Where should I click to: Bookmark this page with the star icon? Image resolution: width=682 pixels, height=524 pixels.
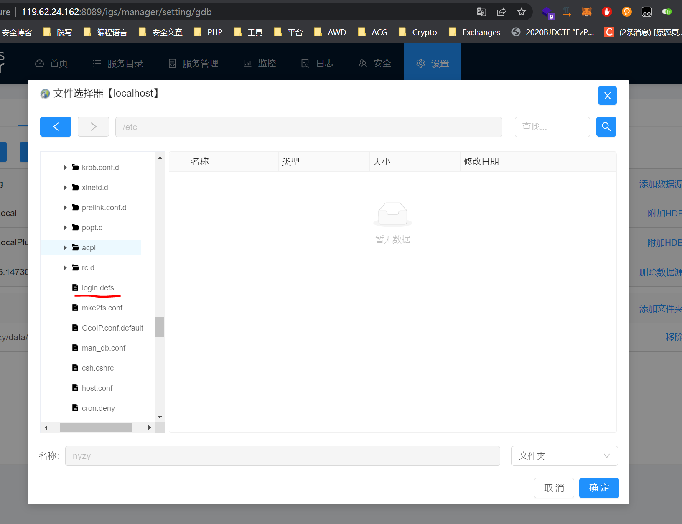pos(522,12)
